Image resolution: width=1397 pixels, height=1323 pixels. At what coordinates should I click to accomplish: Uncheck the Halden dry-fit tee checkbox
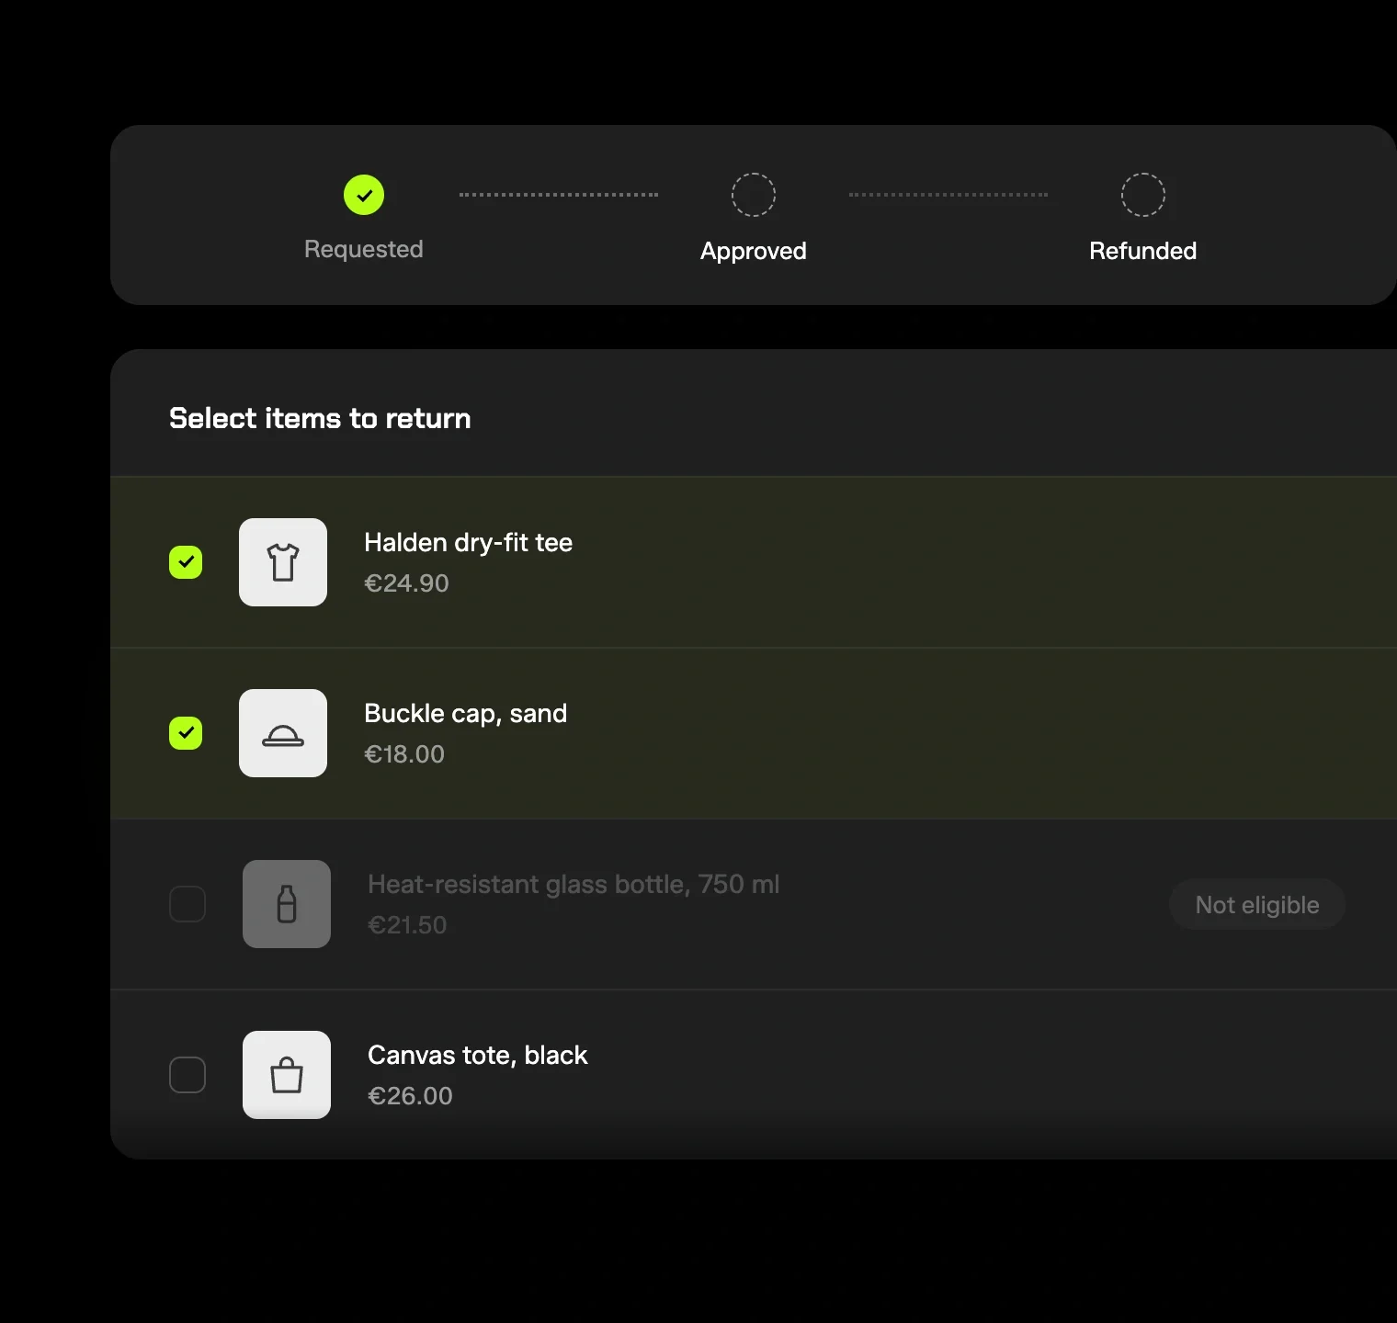click(x=186, y=562)
